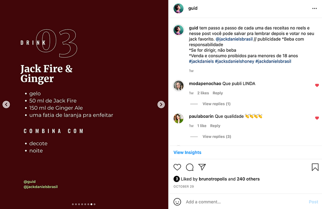Select the last carousel indicator dot
The image size is (322, 209).
(95, 204)
